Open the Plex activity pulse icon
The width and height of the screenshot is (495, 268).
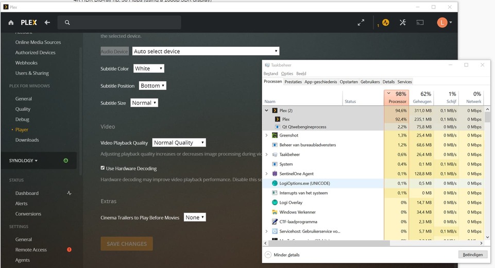[385, 23]
